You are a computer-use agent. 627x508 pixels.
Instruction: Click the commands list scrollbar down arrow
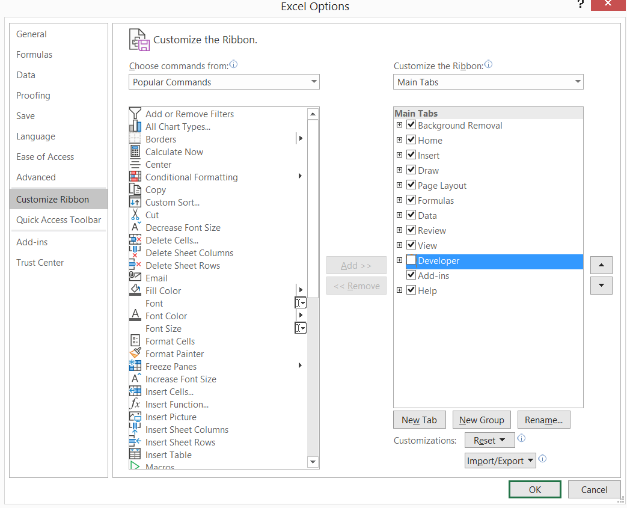tap(313, 462)
